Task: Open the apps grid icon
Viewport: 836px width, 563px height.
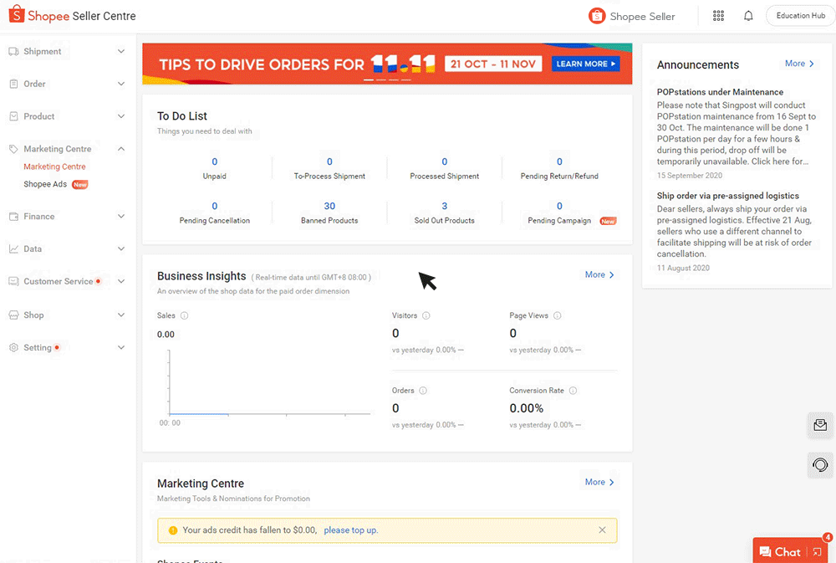Action: pos(718,16)
